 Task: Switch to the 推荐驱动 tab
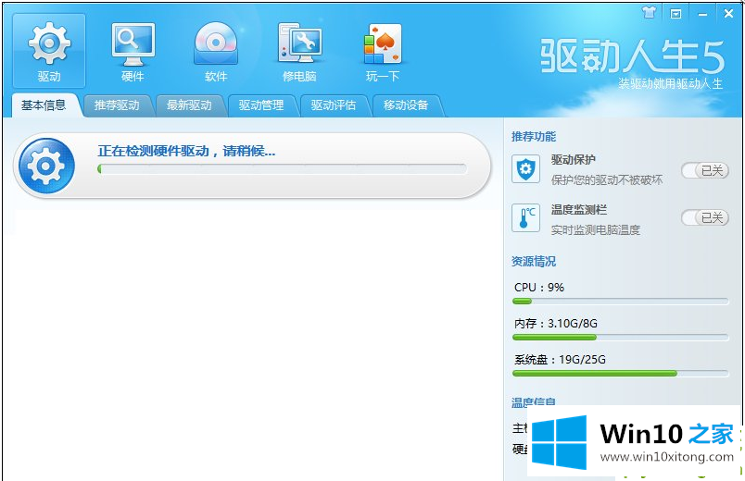[x=117, y=105]
